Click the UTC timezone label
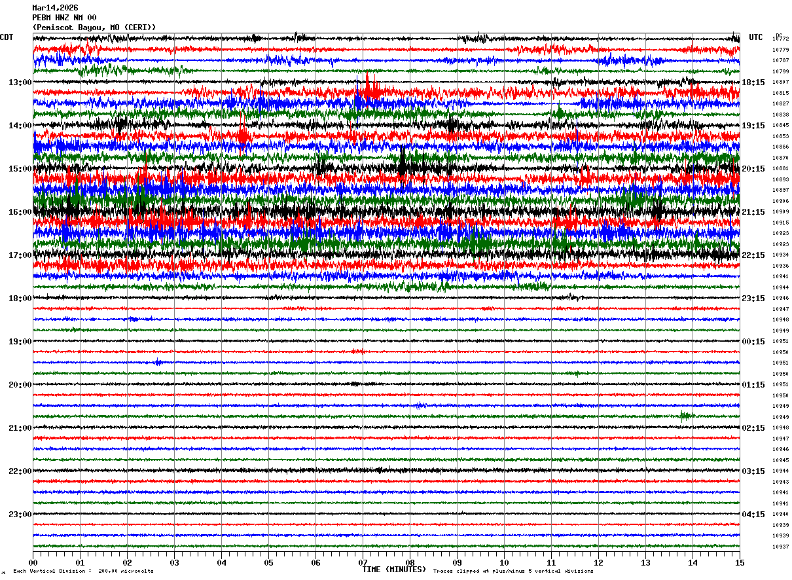Screen dimensions: 792x580 756,37
